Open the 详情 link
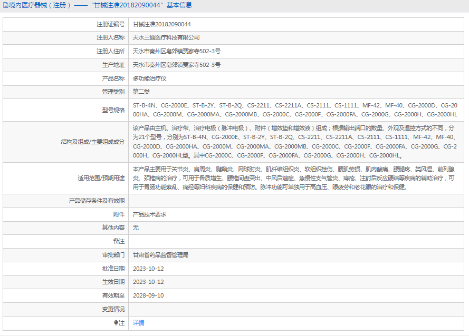Screen dimensions: 469x336 139,323
